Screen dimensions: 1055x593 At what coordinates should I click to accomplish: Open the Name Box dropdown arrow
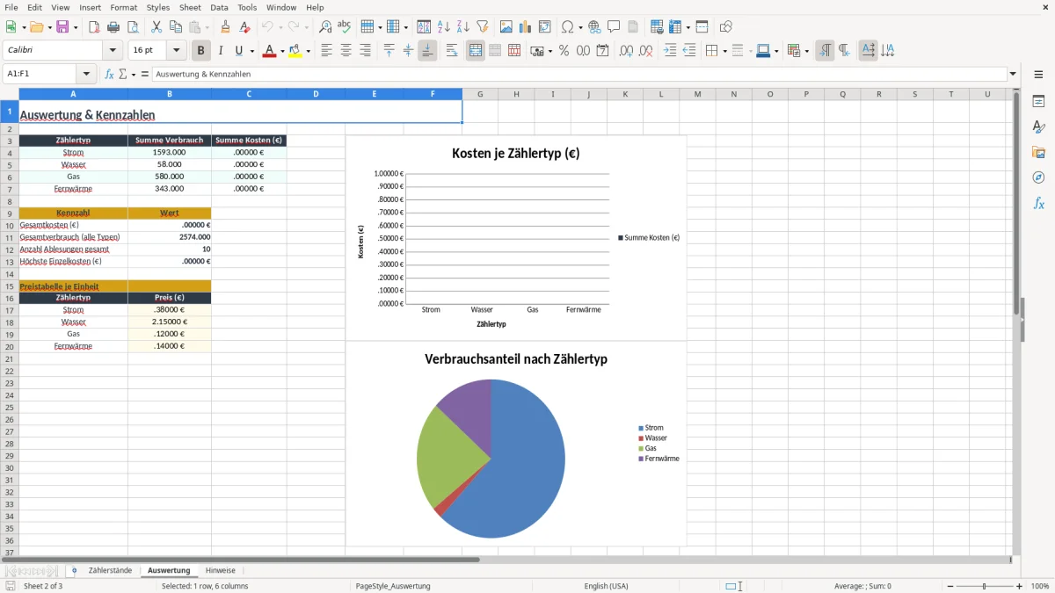click(x=86, y=75)
